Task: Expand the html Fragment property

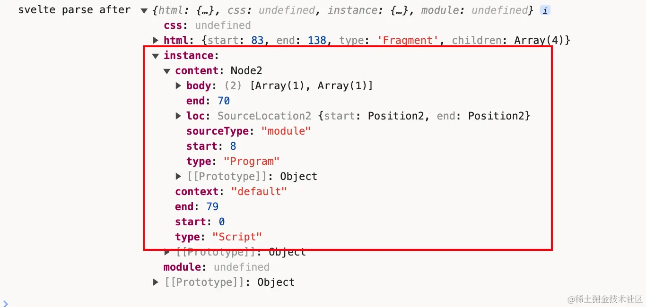Action: [x=156, y=41]
